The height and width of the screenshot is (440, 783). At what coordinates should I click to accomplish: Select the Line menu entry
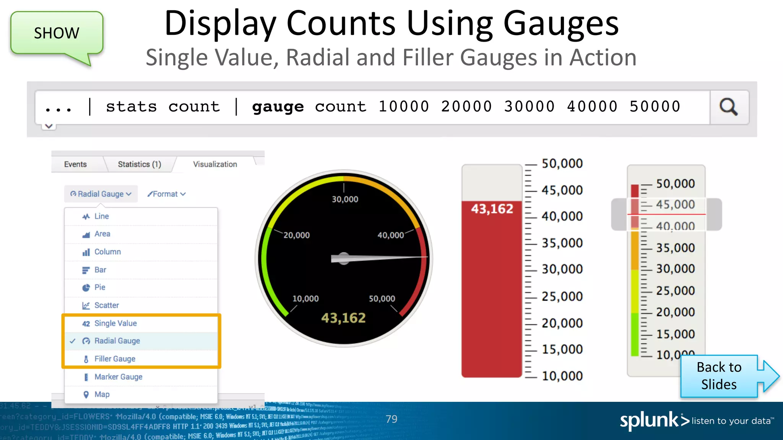click(141, 217)
